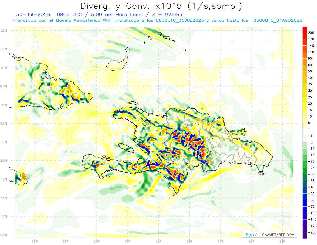Click the '19N' latitude label
The image size is (317, 245).
(x=4, y=142)
